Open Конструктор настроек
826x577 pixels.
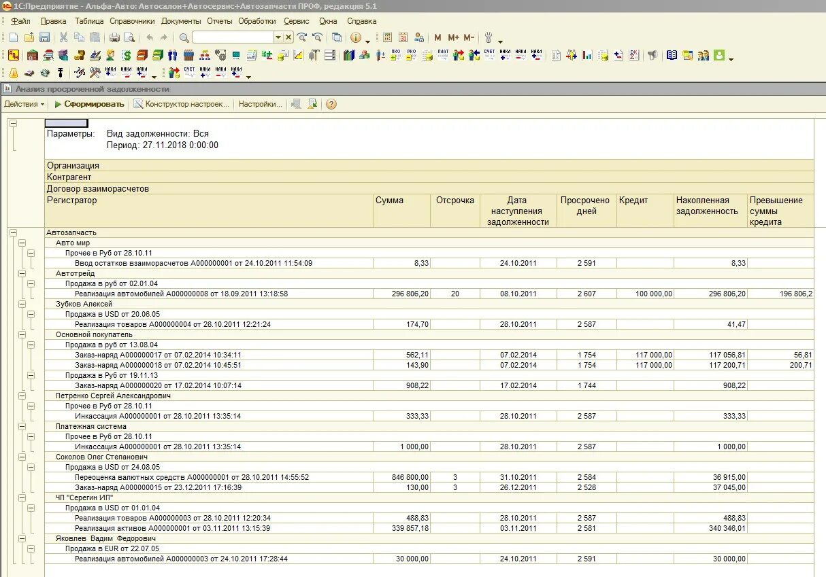182,104
